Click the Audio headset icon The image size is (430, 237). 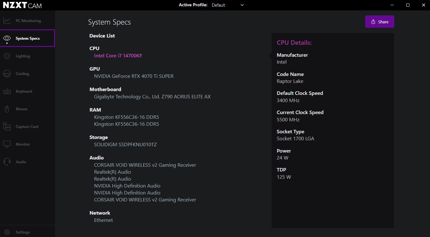[7, 162]
